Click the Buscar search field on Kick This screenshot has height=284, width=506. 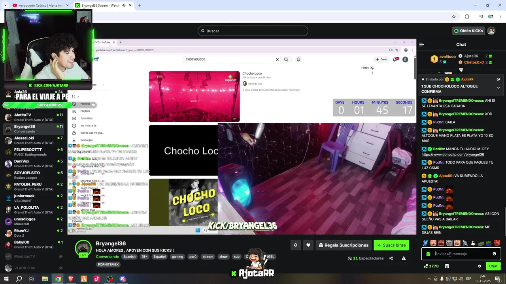click(x=253, y=31)
